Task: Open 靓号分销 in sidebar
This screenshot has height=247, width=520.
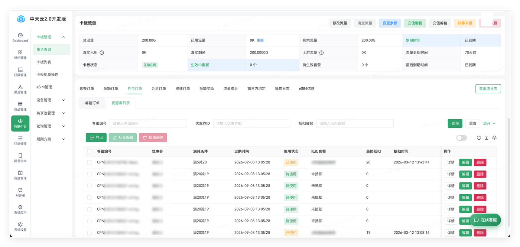Action: coord(20,158)
